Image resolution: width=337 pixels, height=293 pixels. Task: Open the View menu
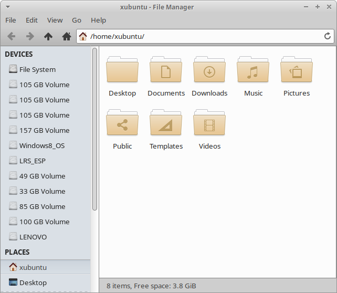click(55, 20)
